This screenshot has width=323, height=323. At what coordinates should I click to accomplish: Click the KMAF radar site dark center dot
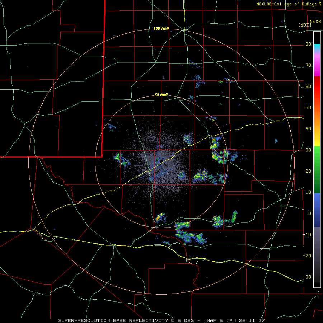coord(161,161)
